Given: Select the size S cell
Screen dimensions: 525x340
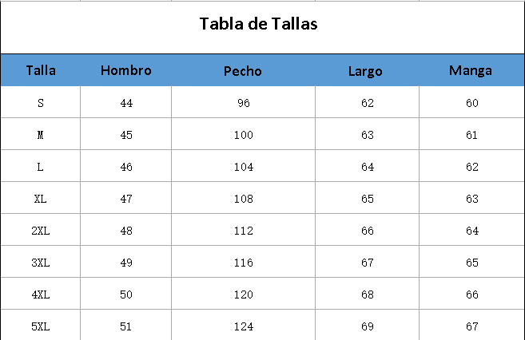Looking at the screenshot, I should 41,103.
